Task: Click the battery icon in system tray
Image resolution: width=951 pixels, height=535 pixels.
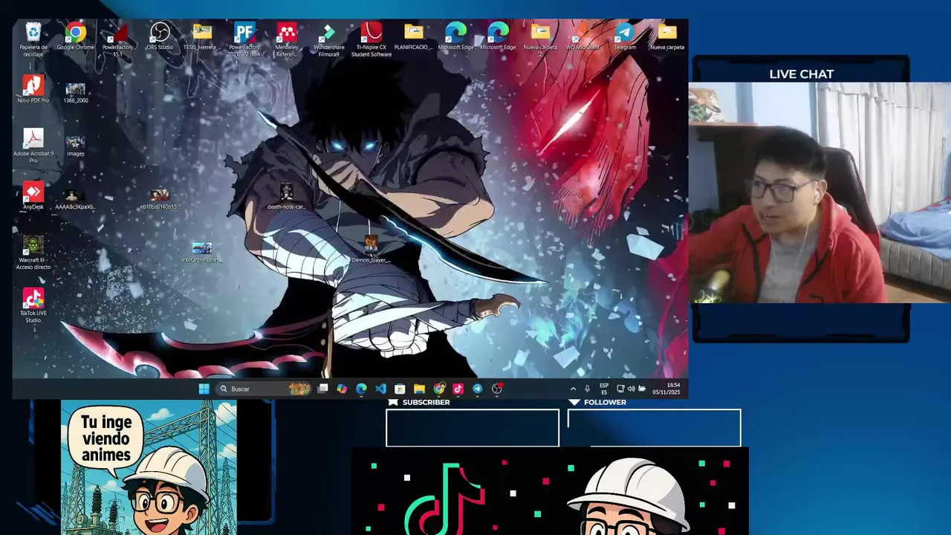Action: coord(642,389)
